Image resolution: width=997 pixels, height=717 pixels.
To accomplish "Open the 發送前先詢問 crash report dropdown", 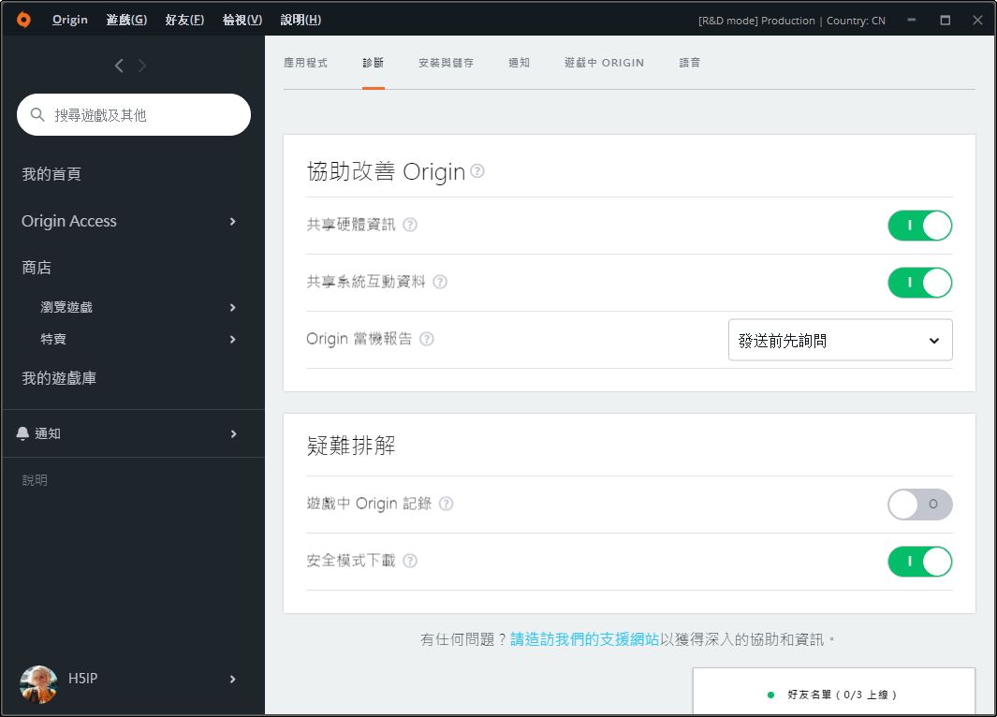I will pos(840,340).
